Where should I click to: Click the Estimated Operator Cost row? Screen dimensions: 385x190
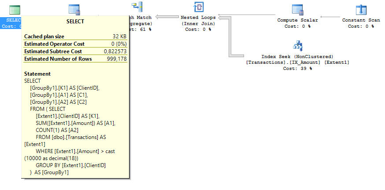click(x=75, y=44)
